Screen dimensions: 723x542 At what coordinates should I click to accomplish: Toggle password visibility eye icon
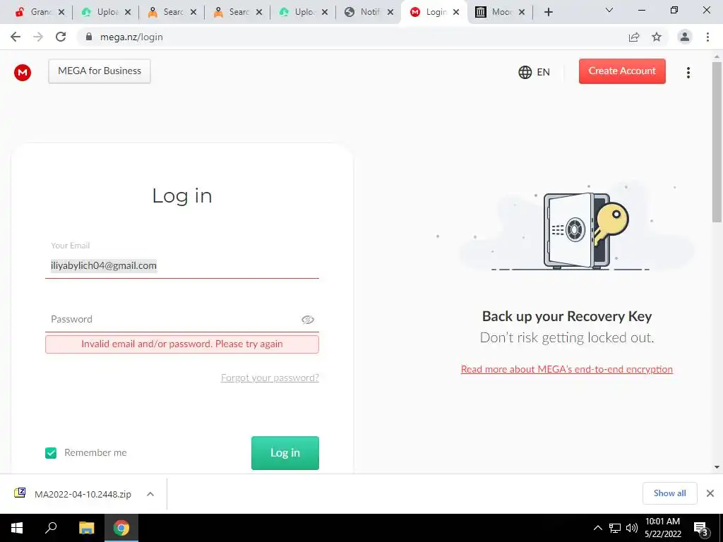click(308, 320)
